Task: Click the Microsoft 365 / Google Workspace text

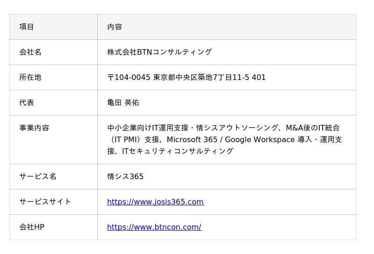Action: [x=230, y=140]
